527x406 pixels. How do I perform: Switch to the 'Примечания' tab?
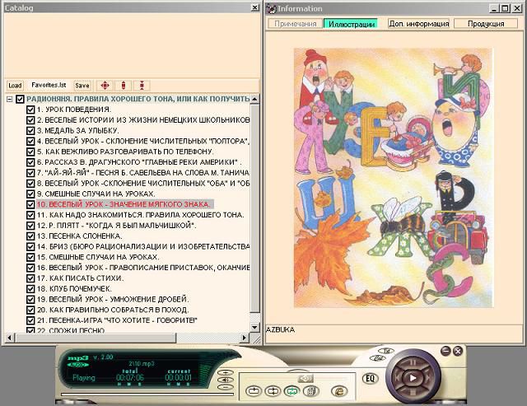[x=295, y=24]
